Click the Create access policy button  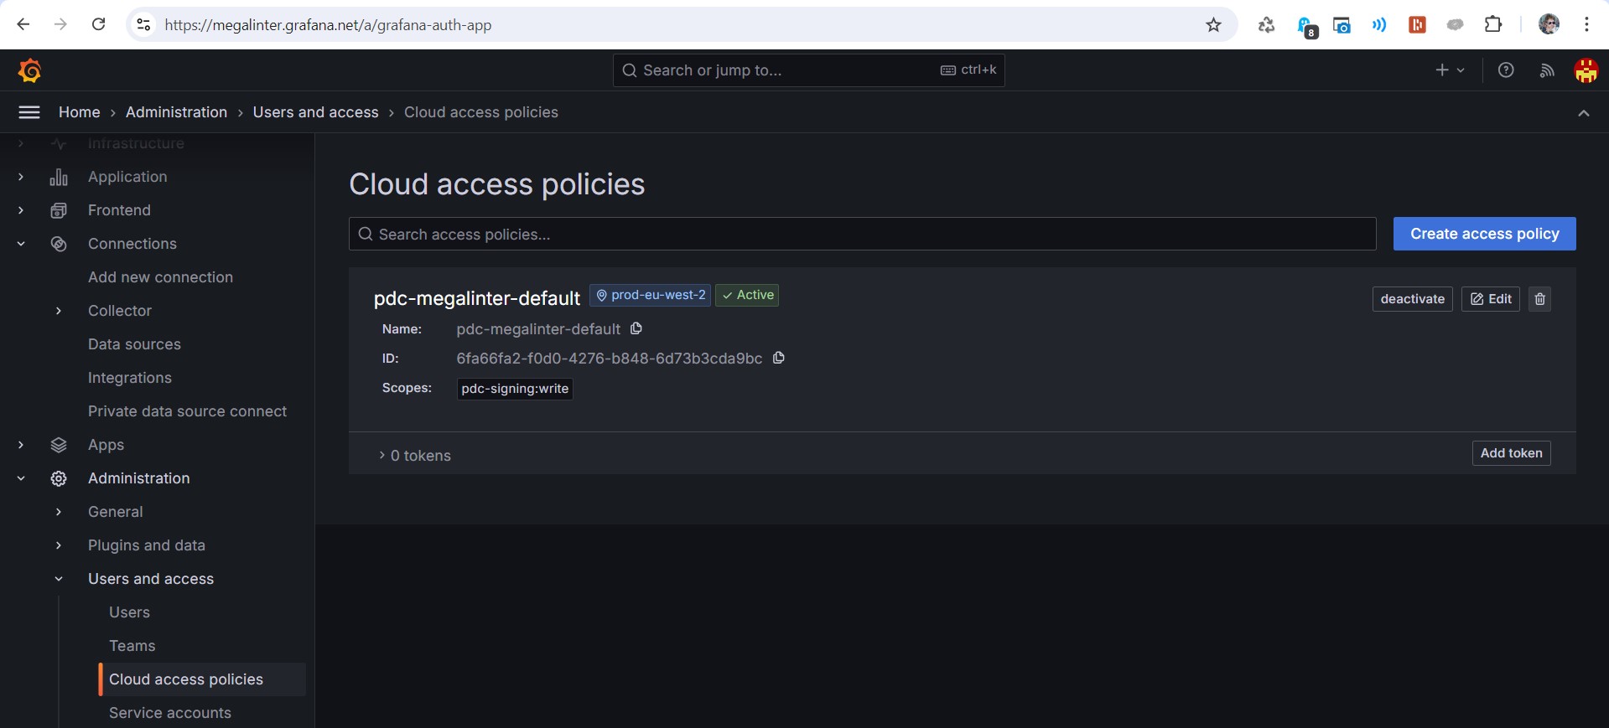pos(1484,234)
